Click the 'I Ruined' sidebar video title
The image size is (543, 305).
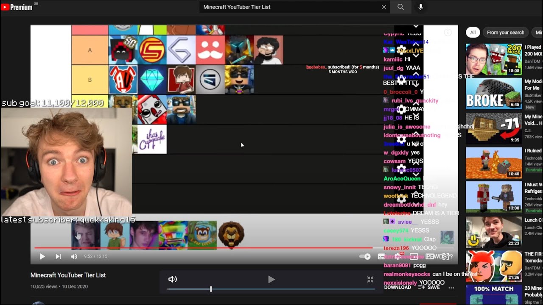(x=533, y=151)
